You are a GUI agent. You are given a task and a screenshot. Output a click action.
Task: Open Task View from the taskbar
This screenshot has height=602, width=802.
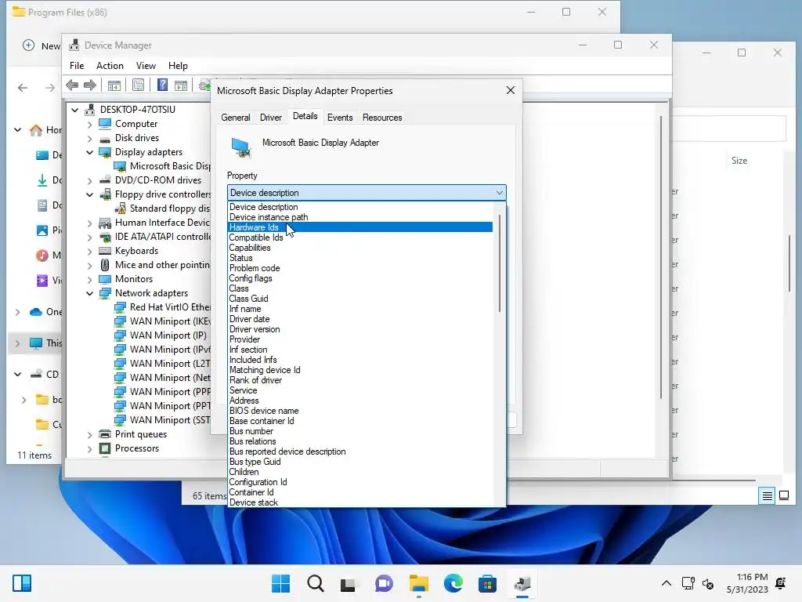[x=349, y=583]
